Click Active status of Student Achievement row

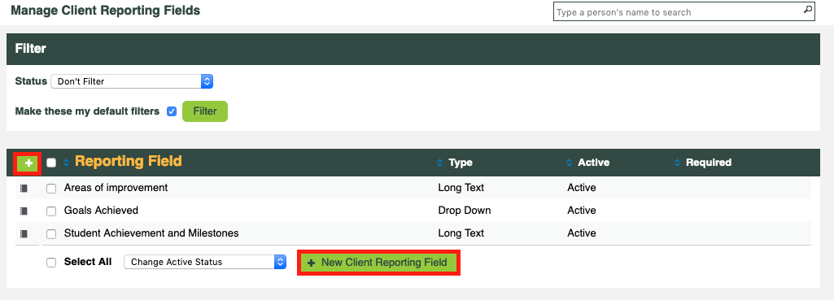click(x=582, y=233)
